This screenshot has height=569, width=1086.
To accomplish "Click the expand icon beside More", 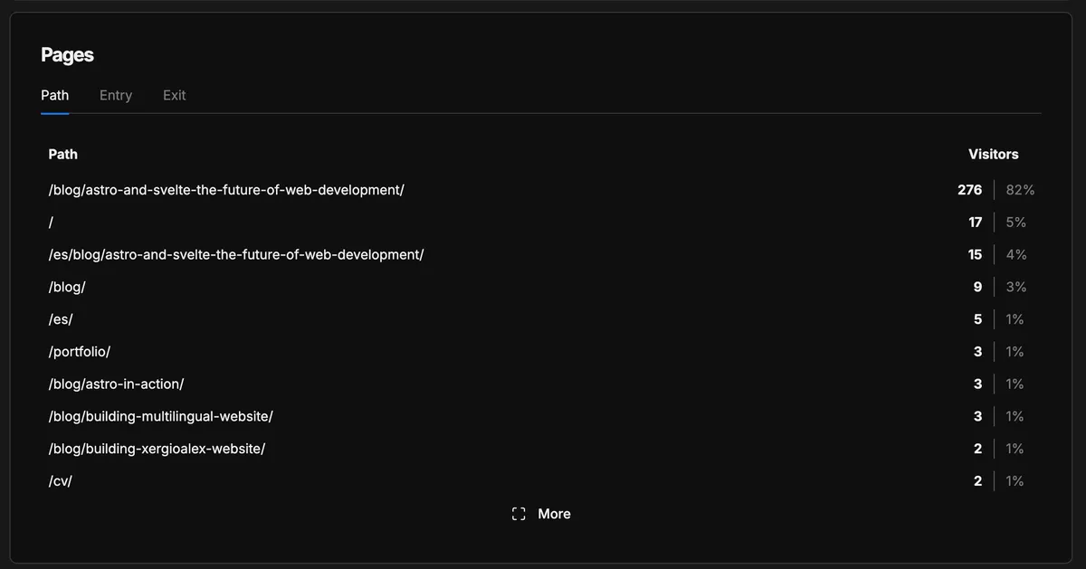I will (519, 514).
